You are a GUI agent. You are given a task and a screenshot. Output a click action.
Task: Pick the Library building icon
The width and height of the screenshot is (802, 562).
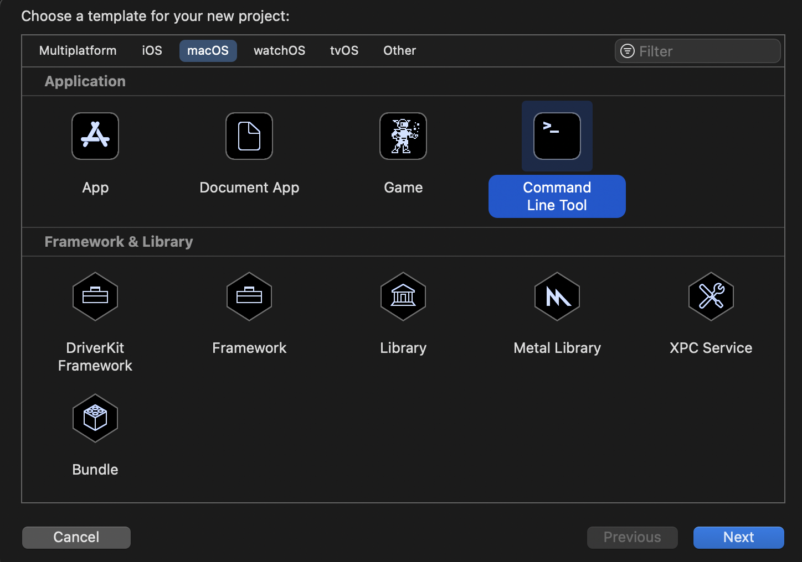[x=403, y=296]
